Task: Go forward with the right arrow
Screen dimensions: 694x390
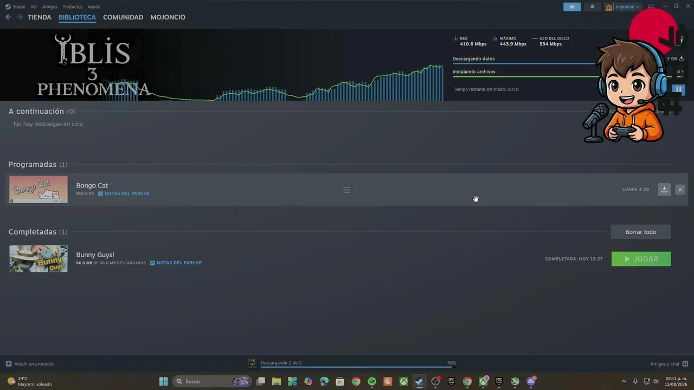Action: (x=20, y=17)
